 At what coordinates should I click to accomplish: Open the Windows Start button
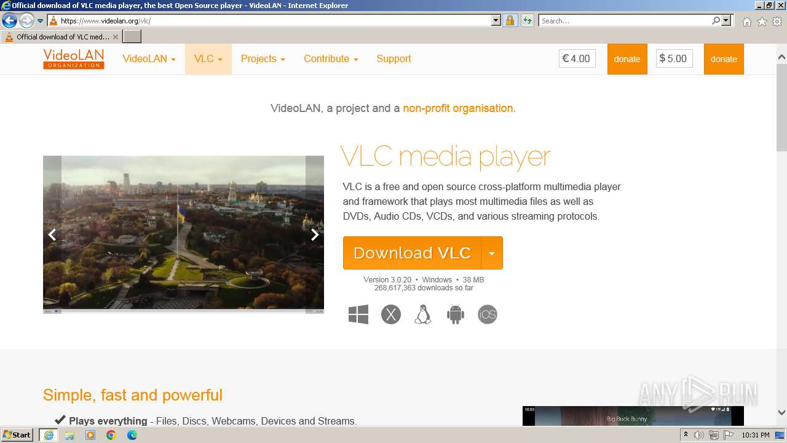(17, 435)
